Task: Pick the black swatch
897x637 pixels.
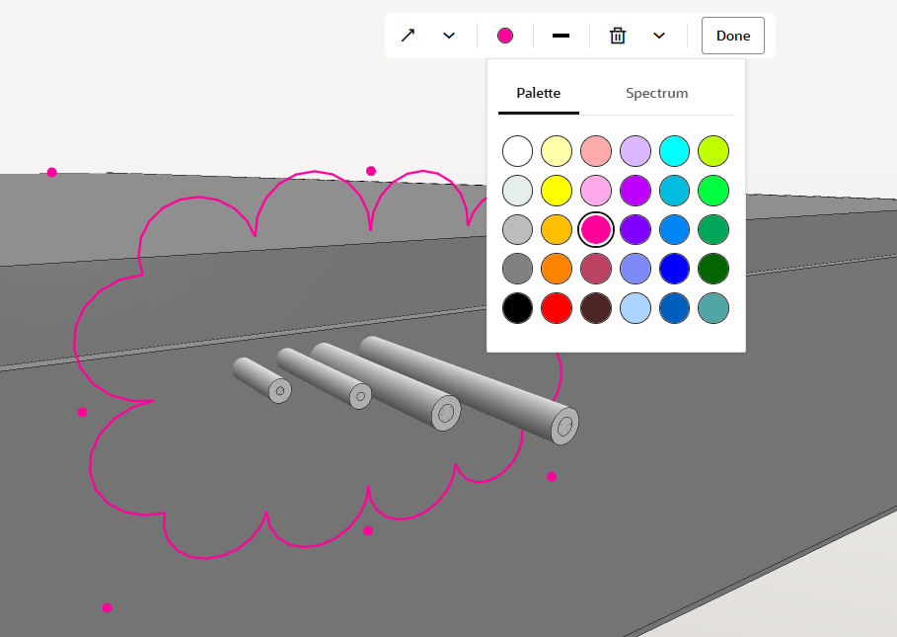Action: pyautogui.click(x=517, y=308)
